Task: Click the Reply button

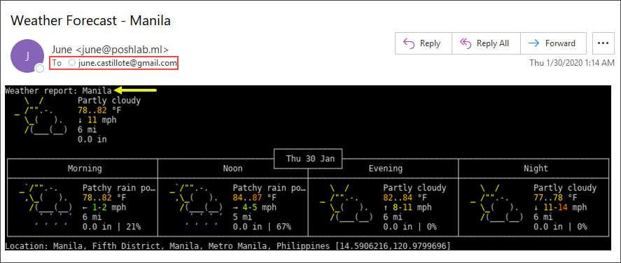Action: click(424, 43)
